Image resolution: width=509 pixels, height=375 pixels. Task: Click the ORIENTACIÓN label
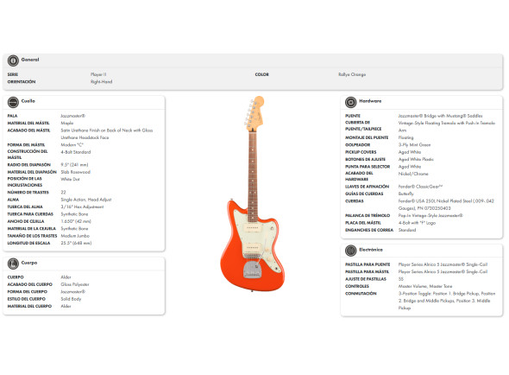tap(22, 81)
